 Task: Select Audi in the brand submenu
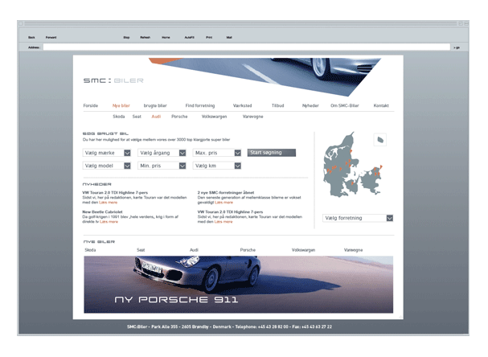156,117
